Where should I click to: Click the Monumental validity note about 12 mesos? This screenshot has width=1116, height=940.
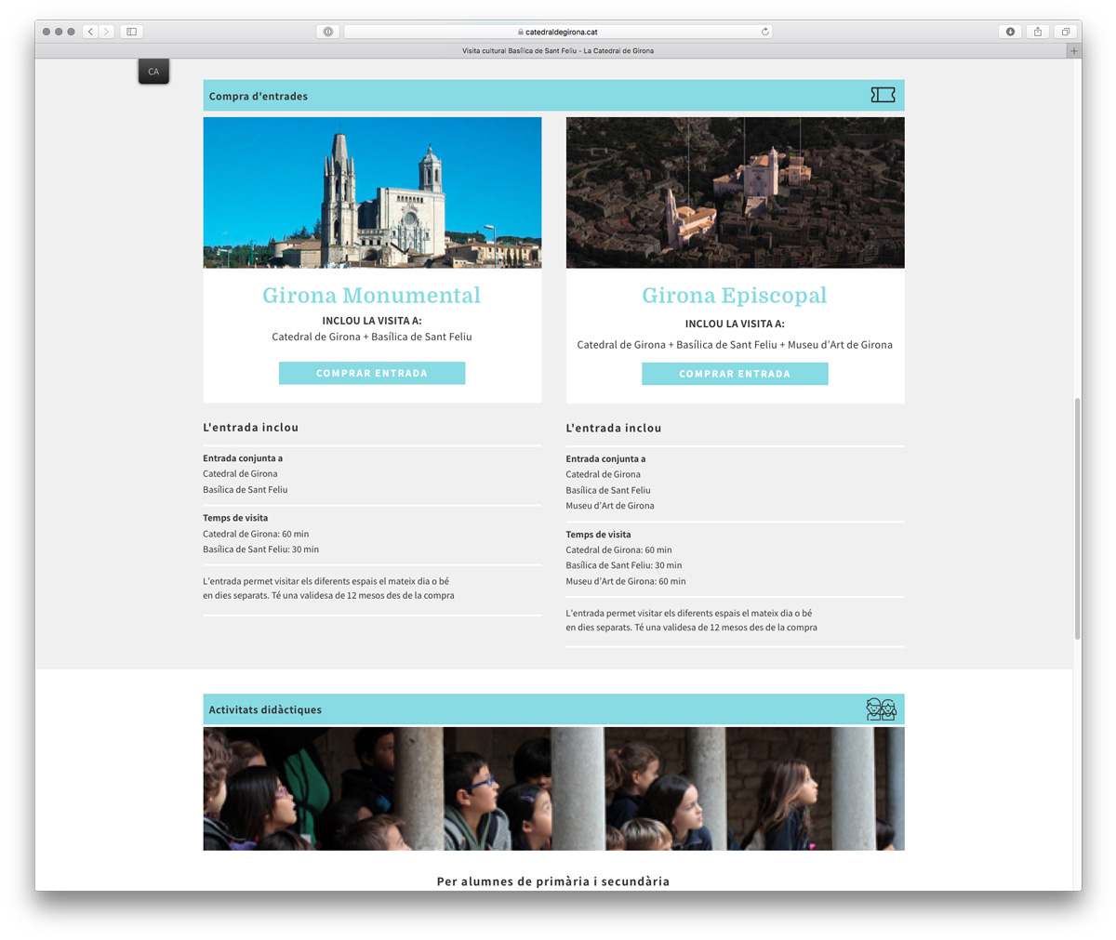pos(328,588)
